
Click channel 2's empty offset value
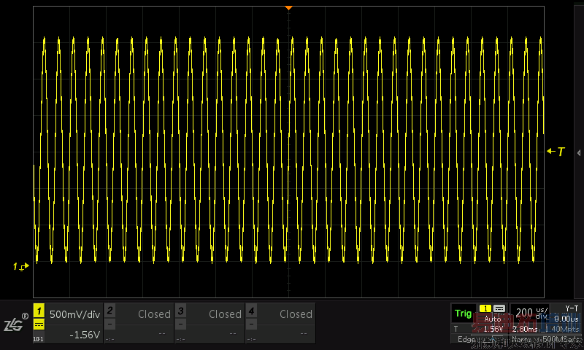(161, 333)
